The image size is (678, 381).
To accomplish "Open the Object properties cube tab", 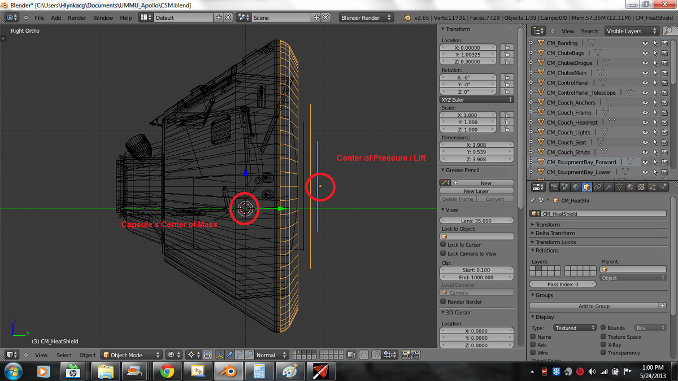I will coord(587,187).
